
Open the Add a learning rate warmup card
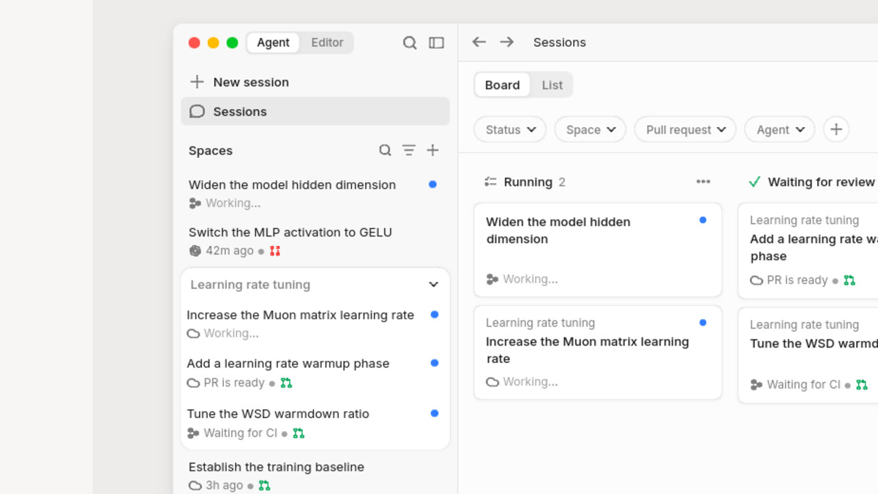(x=808, y=251)
